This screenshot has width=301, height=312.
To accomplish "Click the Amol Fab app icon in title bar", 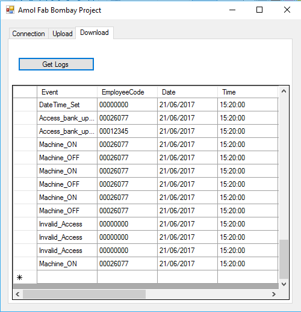I will pyautogui.click(x=10, y=10).
